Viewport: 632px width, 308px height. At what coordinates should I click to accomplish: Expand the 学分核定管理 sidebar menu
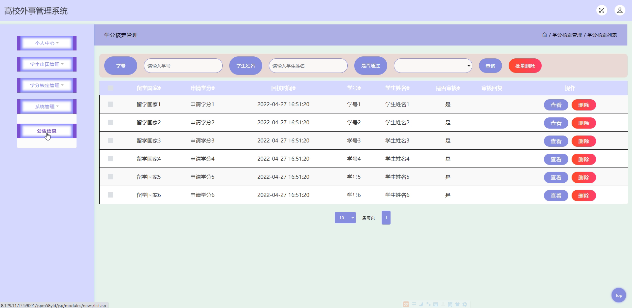click(x=47, y=85)
